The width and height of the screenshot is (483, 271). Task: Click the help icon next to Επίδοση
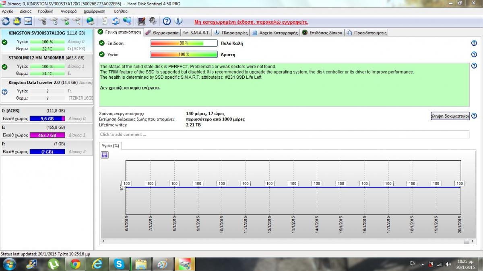click(x=474, y=43)
